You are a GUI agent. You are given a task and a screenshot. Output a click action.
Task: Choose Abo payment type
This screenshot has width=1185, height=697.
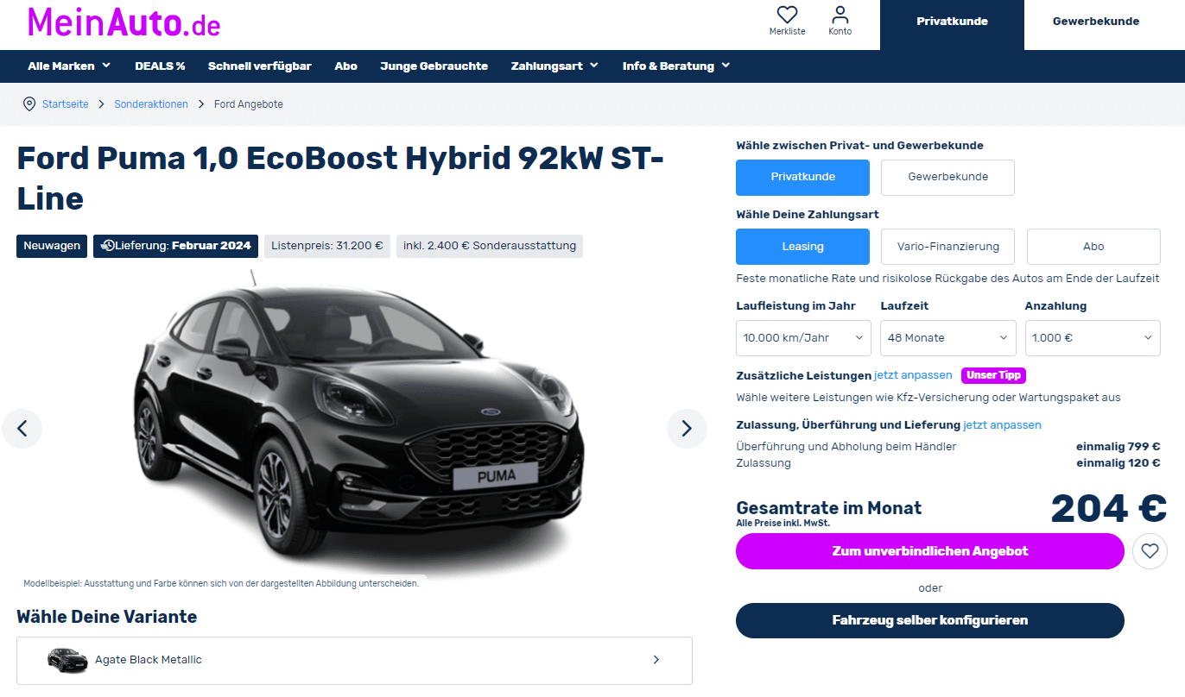(1093, 247)
